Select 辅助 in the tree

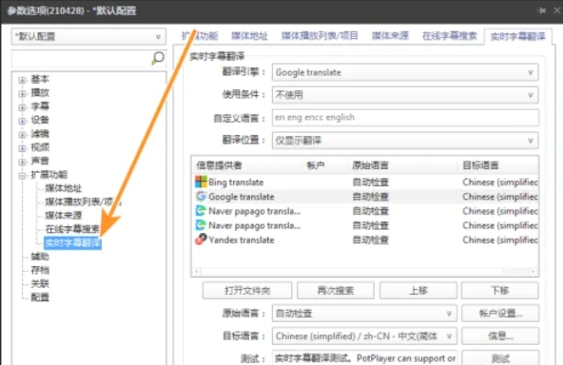pyautogui.click(x=40, y=257)
